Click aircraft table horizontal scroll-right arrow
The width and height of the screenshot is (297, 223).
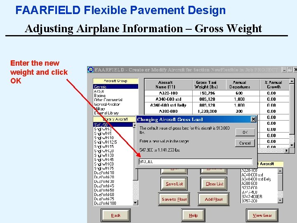pyautogui.click(x=287, y=150)
